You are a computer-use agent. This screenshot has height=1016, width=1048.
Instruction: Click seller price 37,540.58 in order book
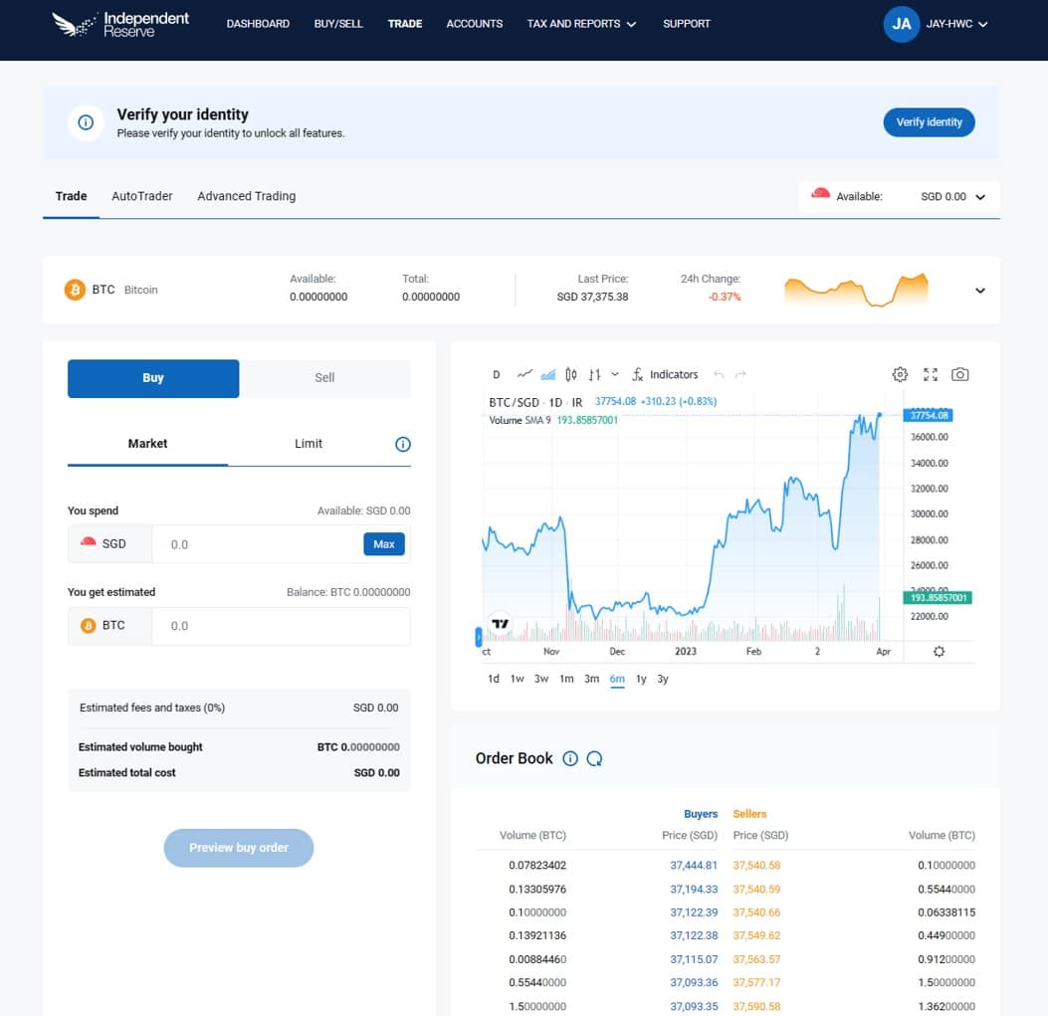[x=756, y=866]
